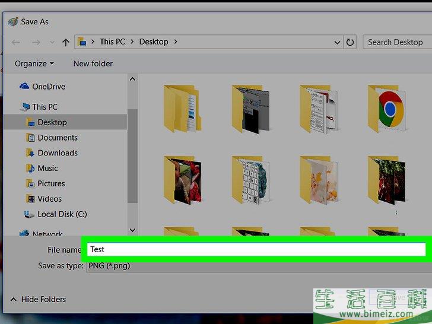Go up one folder level
Image resolution: width=432 pixels, height=324 pixels.
point(65,43)
